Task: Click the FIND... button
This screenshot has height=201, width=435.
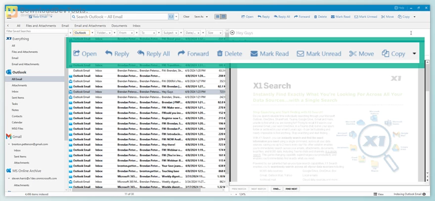Action: click(x=277, y=189)
